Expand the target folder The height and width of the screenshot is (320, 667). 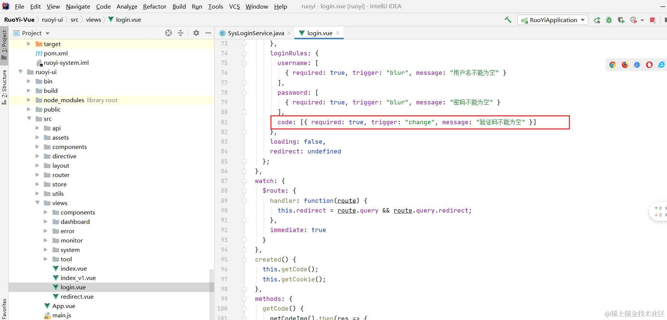click(x=28, y=44)
